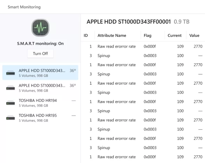Turn Off S.M.A.R.T monitoring
Screen dimensions: 205x163
40,54
